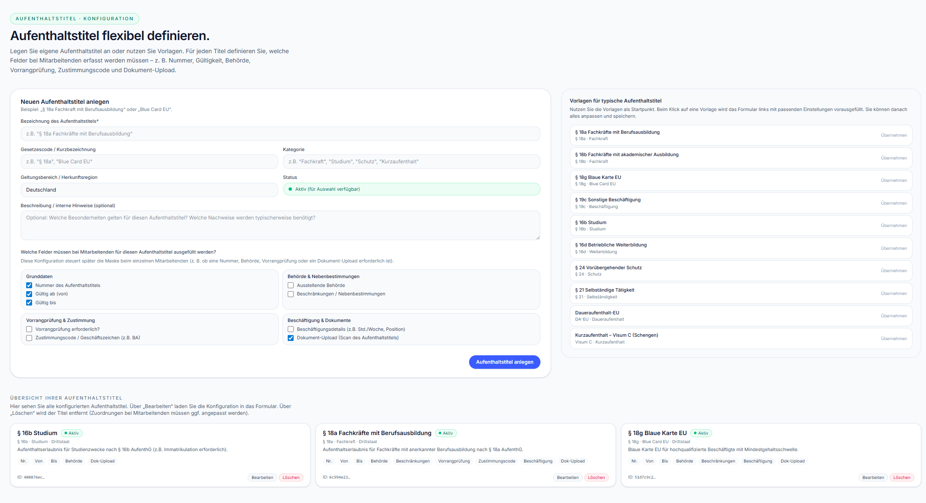Edit the § 18g Blaue Karte EU card
The height and width of the screenshot is (503, 926).
873,478
